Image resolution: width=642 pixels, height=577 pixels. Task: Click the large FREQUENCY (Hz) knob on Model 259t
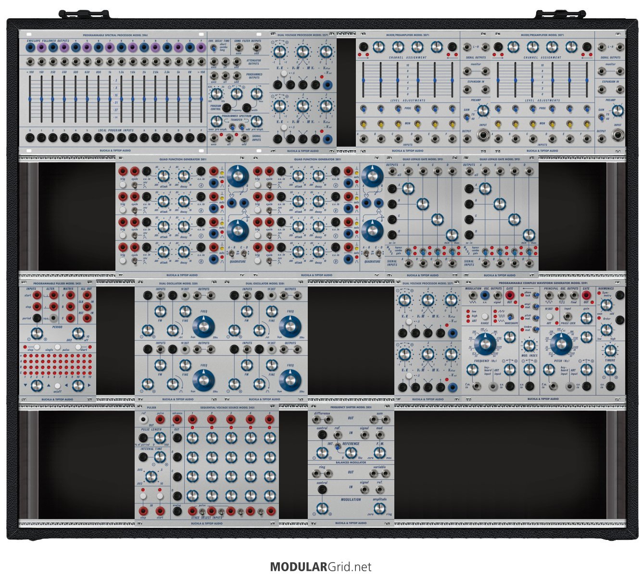486,344
